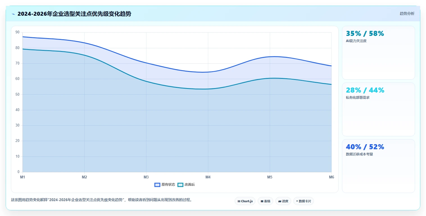Select the 28% / 44% value
Viewport: 426px width, 216px height.
(x=365, y=90)
